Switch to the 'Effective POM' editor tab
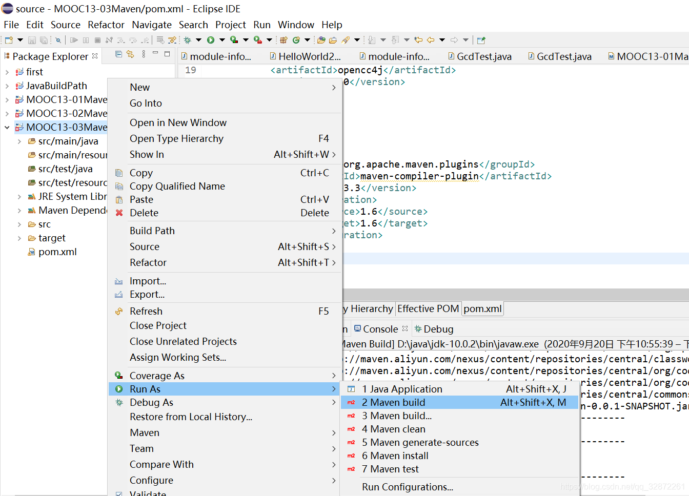The width and height of the screenshot is (689, 496). [428, 309]
